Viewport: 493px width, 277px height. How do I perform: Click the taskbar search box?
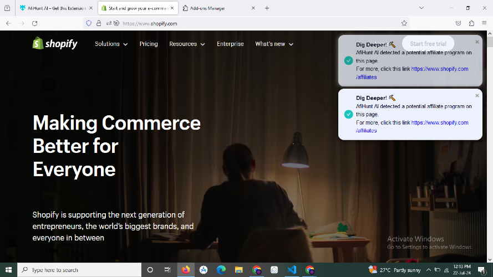(79, 270)
